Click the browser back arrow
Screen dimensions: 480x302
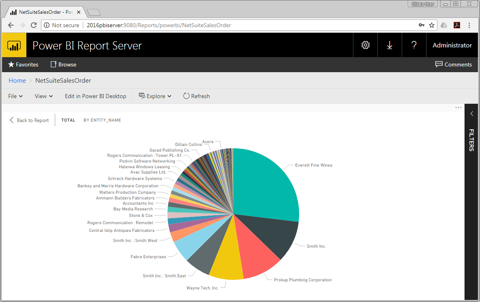coord(11,25)
